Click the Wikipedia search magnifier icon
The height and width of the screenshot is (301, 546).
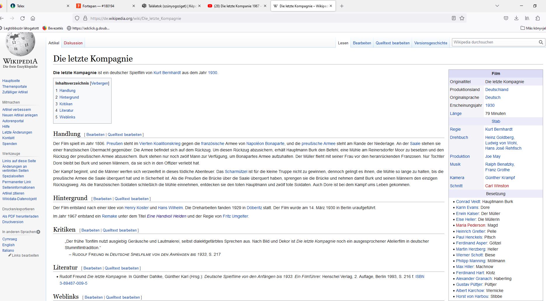click(x=541, y=42)
